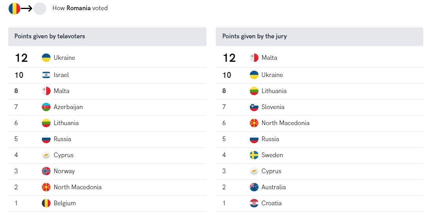The image size is (428, 217).
Task: Click the Croatia flag icon
Action: [x=254, y=203]
